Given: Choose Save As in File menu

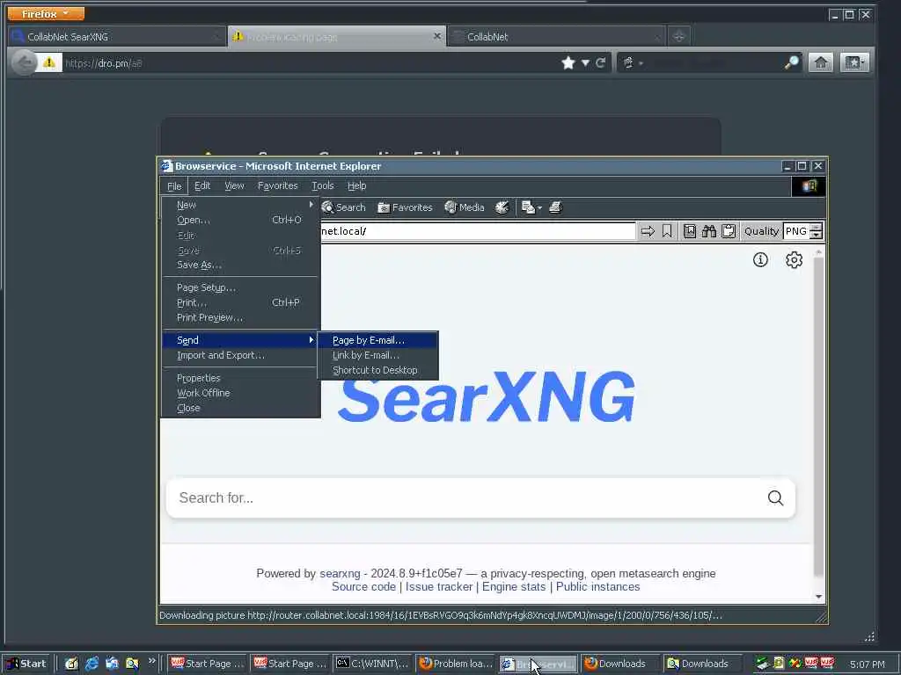Looking at the screenshot, I should [x=240, y=265].
